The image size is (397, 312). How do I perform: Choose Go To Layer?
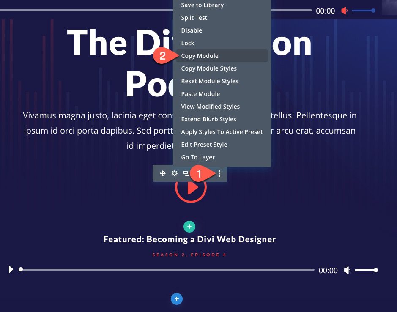(x=197, y=157)
